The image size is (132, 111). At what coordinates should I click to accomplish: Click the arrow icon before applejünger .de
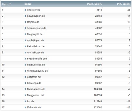point(26,40)
